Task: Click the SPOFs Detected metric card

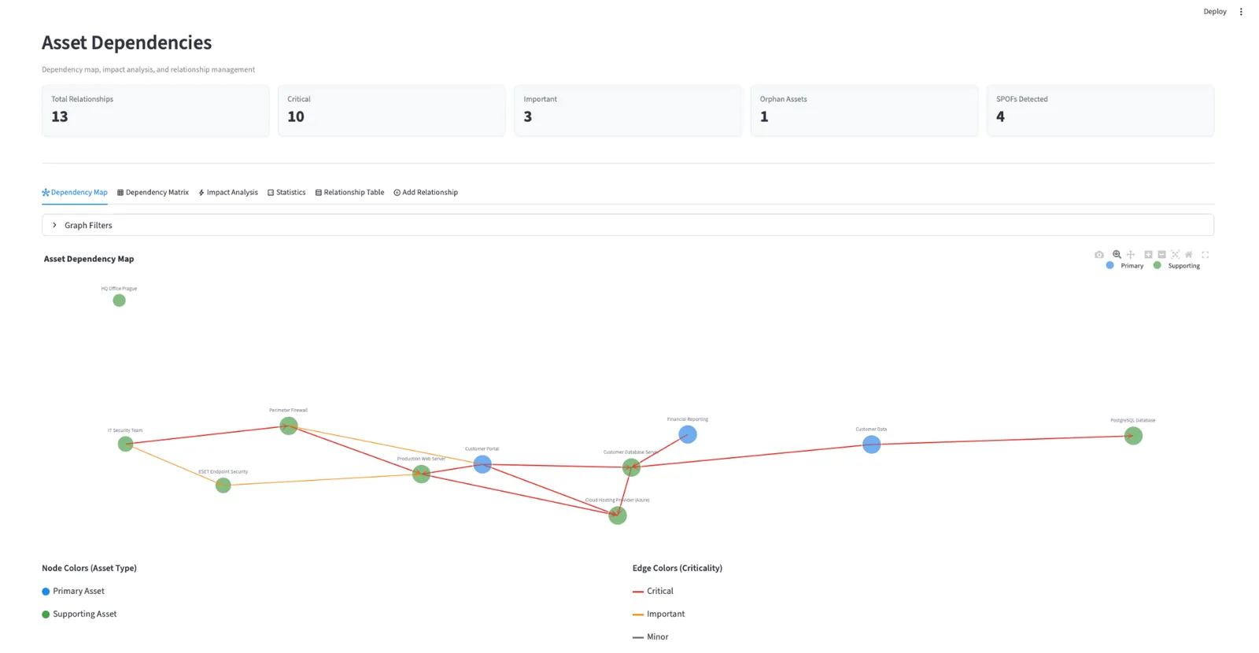Action: pos(1100,111)
